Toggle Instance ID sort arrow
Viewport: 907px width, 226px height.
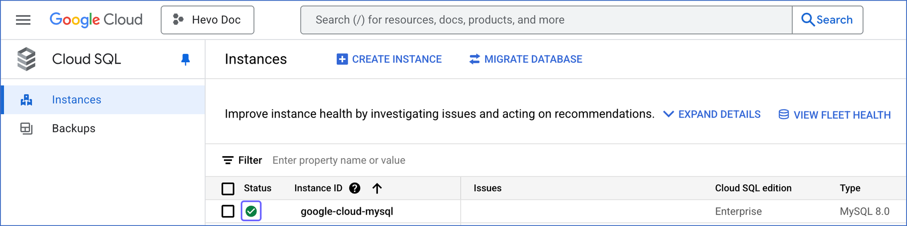point(377,188)
